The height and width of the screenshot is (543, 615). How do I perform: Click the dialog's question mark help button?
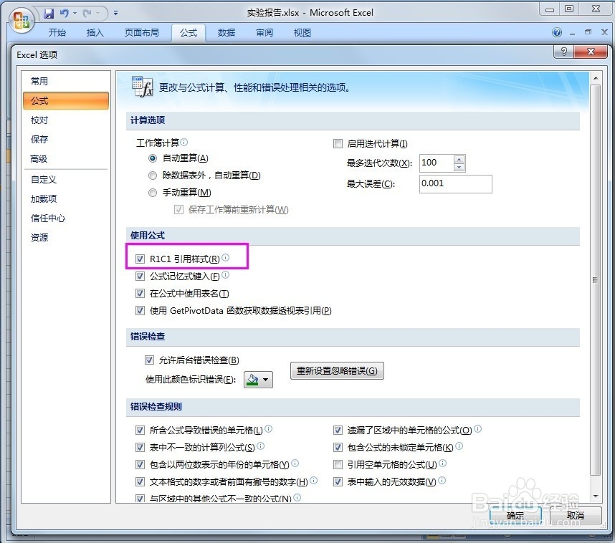coord(563,52)
